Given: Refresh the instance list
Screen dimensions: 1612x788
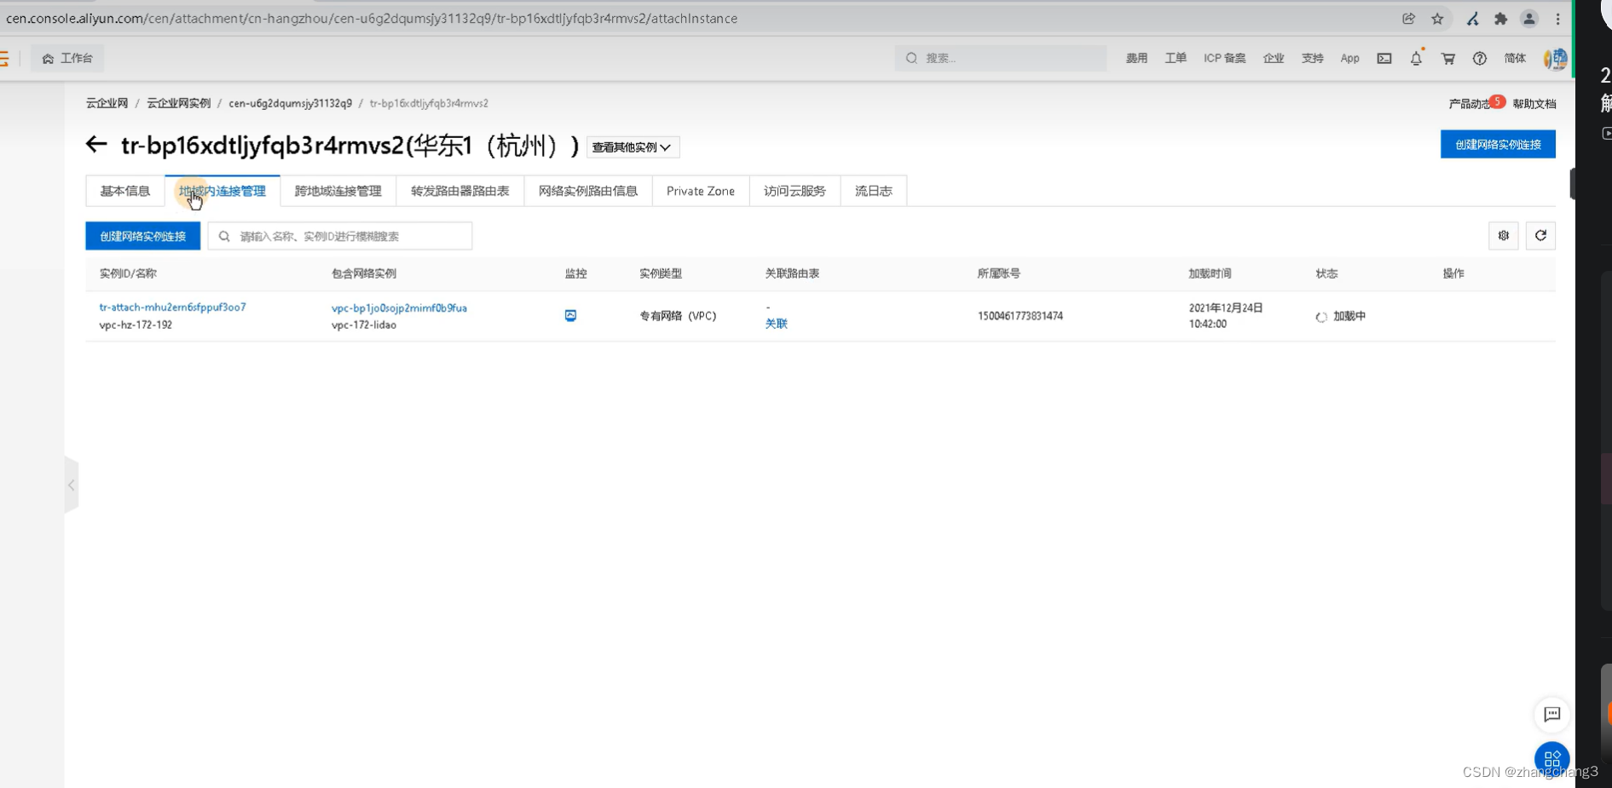Looking at the screenshot, I should point(1540,236).
